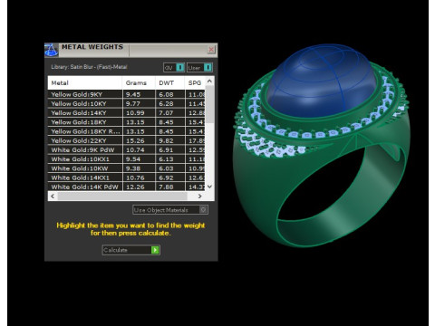Viewport: 435px width, 326px height.
Task: Toggle the GV library switch
Action: tap(174, 67)
